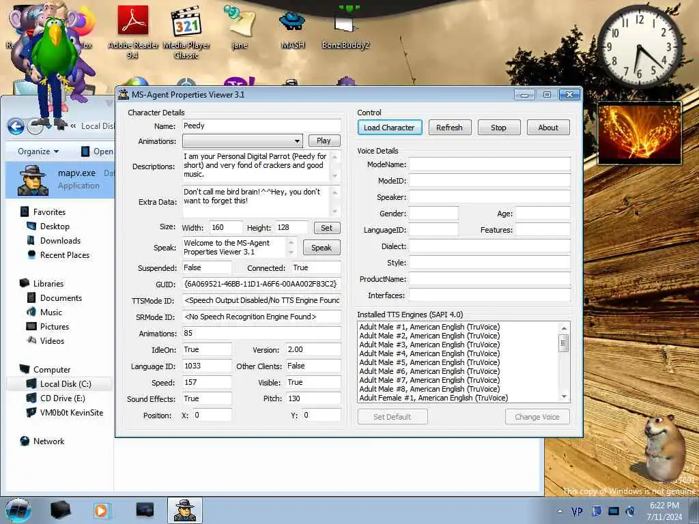Click the TTS engines list down arrow
699x524 pixels.
click(x=564, y=396)
